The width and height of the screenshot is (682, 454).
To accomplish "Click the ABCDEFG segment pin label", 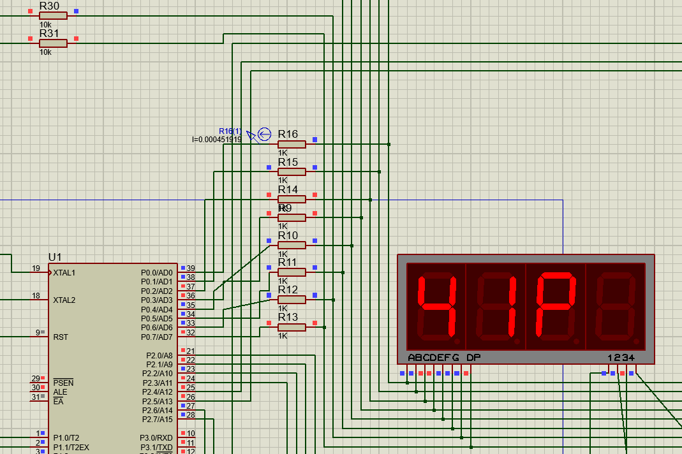I will pyautogui.click(x=433, y=358).
